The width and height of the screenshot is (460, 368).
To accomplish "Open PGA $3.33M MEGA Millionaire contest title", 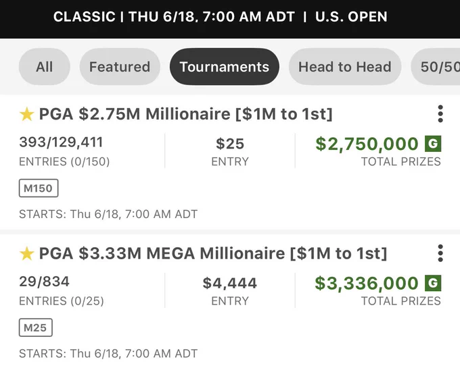I will tap(213, 253).
